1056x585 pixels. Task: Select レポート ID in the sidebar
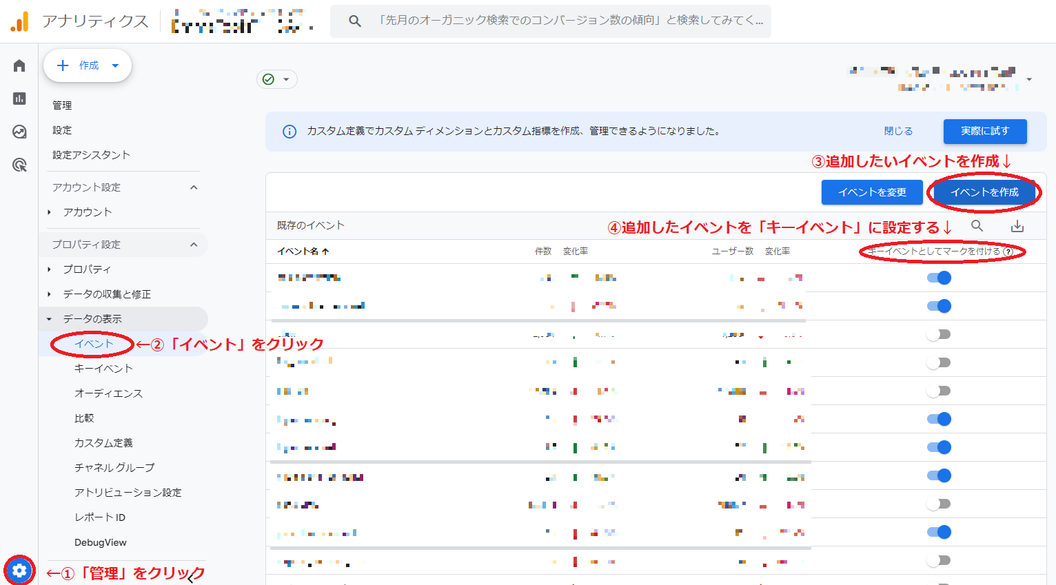[100, 517]
